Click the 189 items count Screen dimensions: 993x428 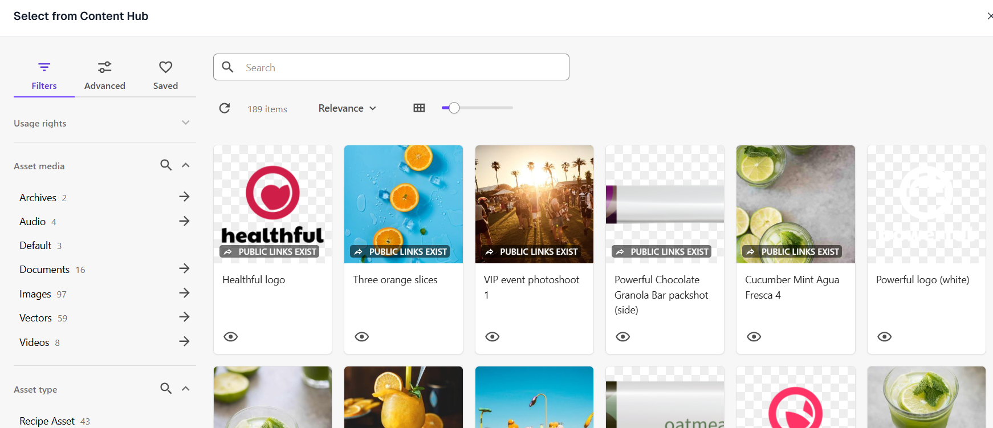(x=267, y=109)
